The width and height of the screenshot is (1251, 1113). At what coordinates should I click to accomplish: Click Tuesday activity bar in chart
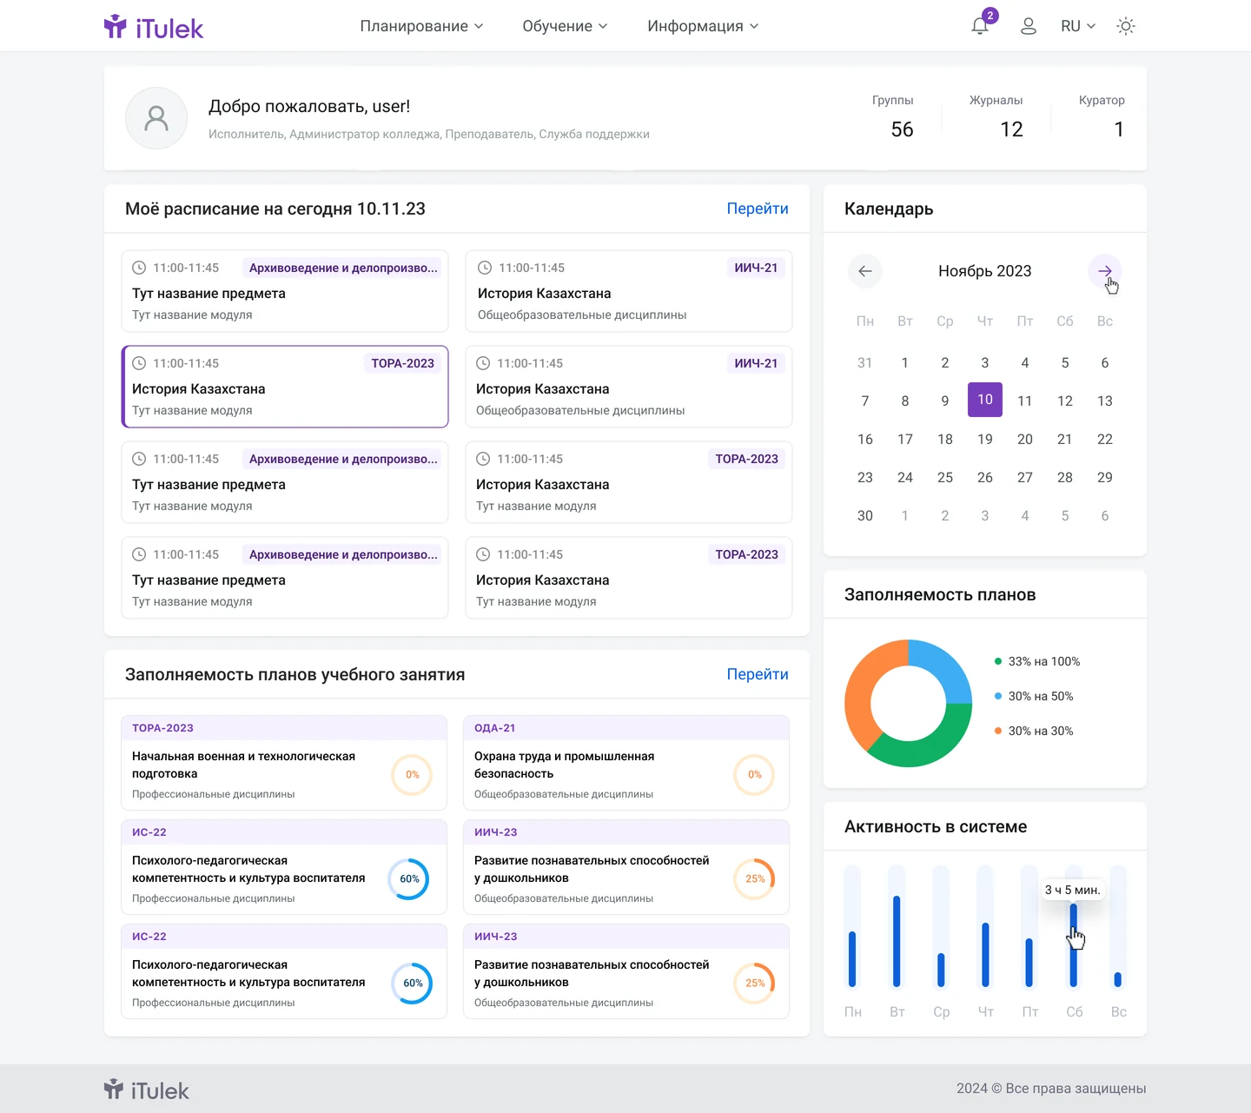[897, 941]
